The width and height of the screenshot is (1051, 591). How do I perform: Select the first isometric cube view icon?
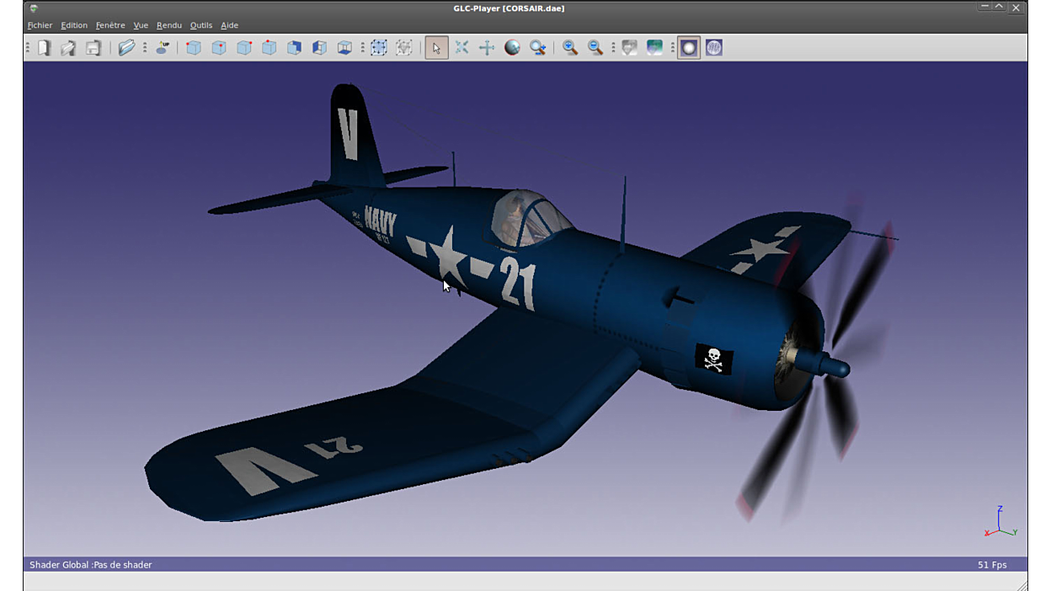click(x=194, y=48)
